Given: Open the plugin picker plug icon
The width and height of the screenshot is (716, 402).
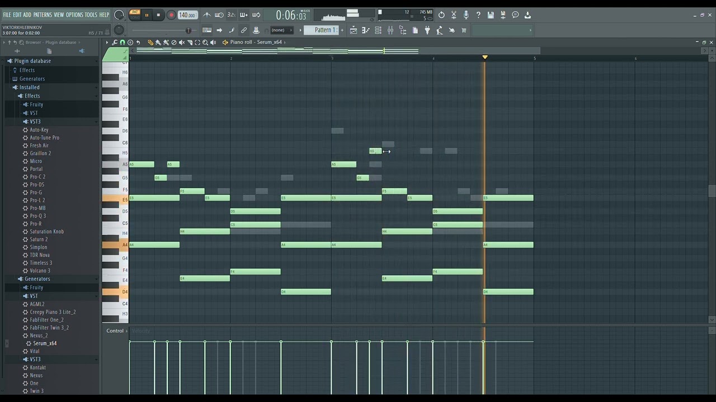Looking at the screenshot, I should 427,30.
